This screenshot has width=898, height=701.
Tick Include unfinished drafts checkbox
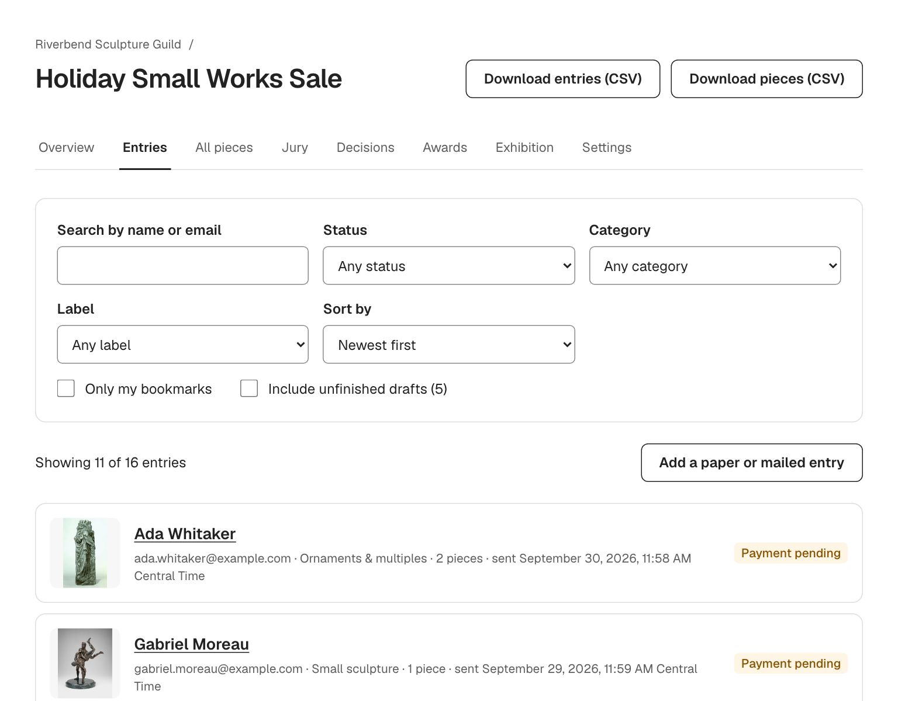point(249,388)
